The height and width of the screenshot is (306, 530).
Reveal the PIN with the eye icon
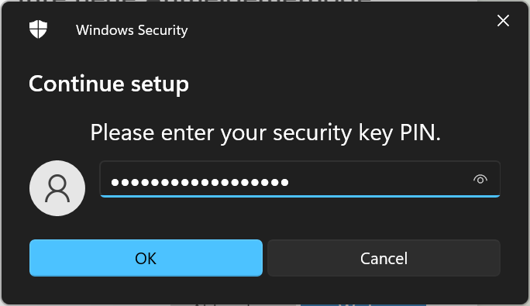pyautogui.click(x=480, y=179)
